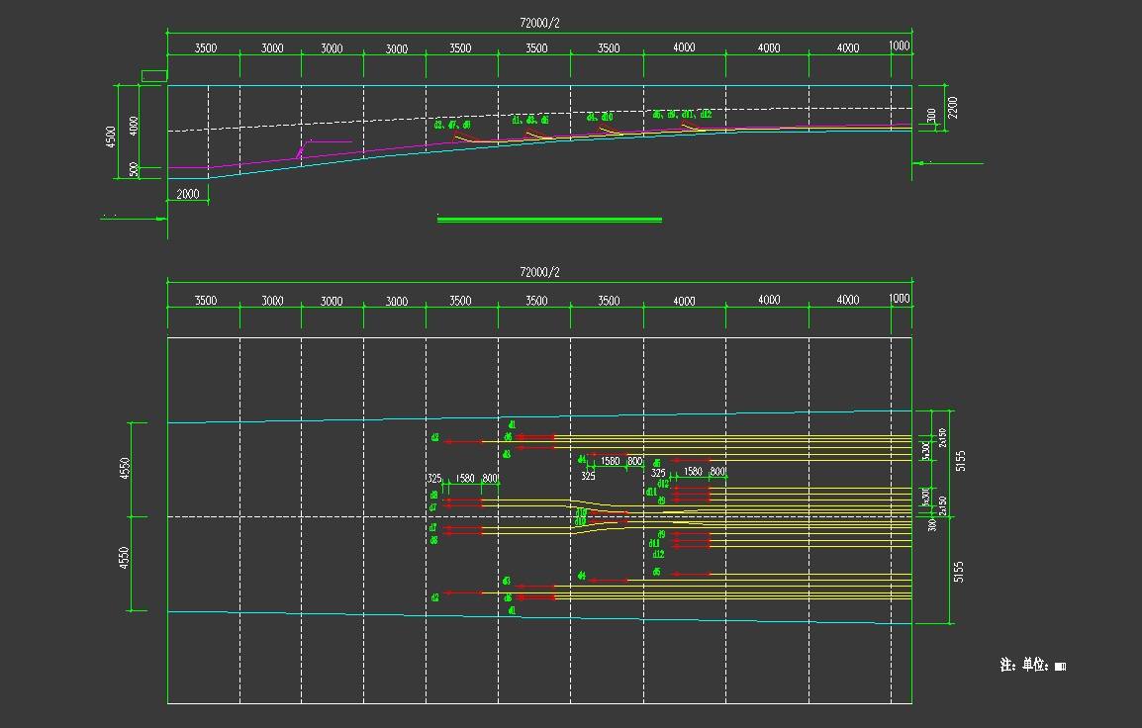Click the d4, d10 label in elevation
1142x728 pixels.
600,117
